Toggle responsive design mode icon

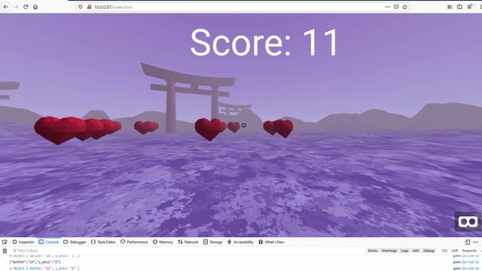(468, 242)
